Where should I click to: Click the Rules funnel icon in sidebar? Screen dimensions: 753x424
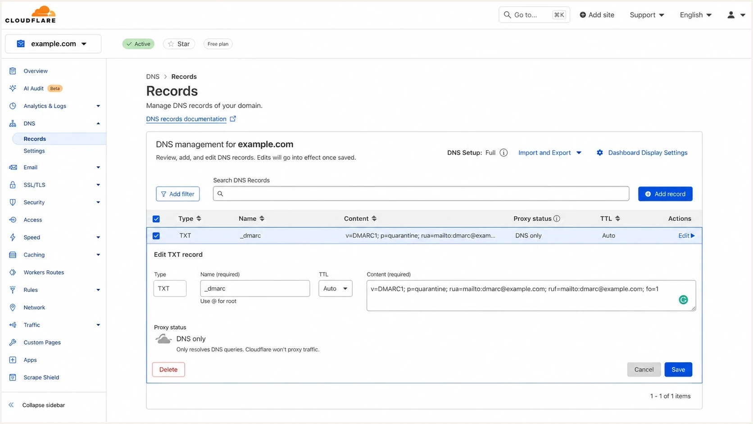pos(13,290)
